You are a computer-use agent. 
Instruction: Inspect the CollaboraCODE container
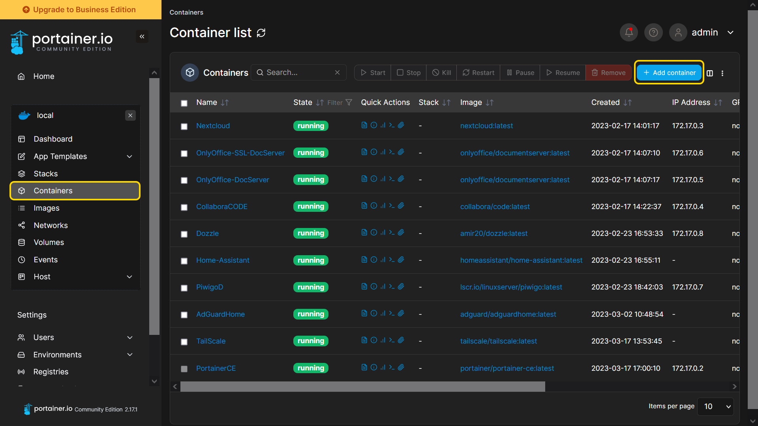373,206
